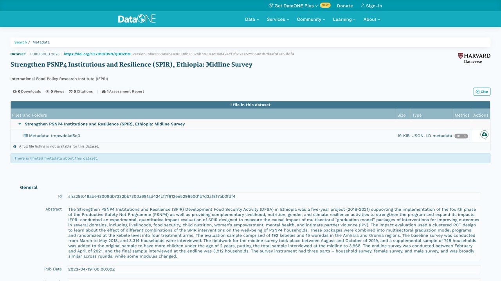Click the 19 KiB size cell

404,136
